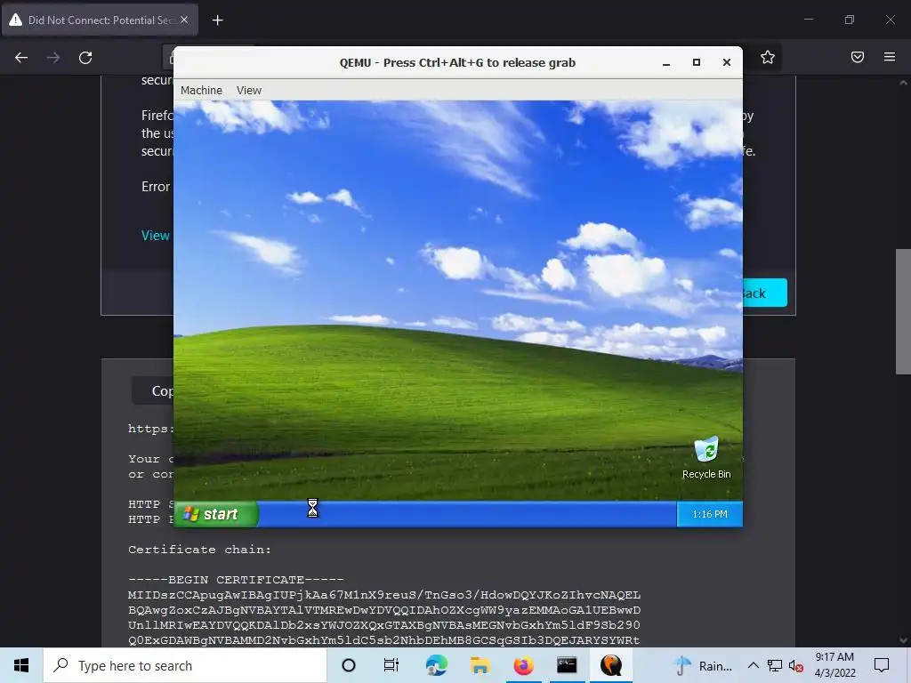Click the Windows XP start button
This screenshot has width=911, height=683.
tap(215, 514)
